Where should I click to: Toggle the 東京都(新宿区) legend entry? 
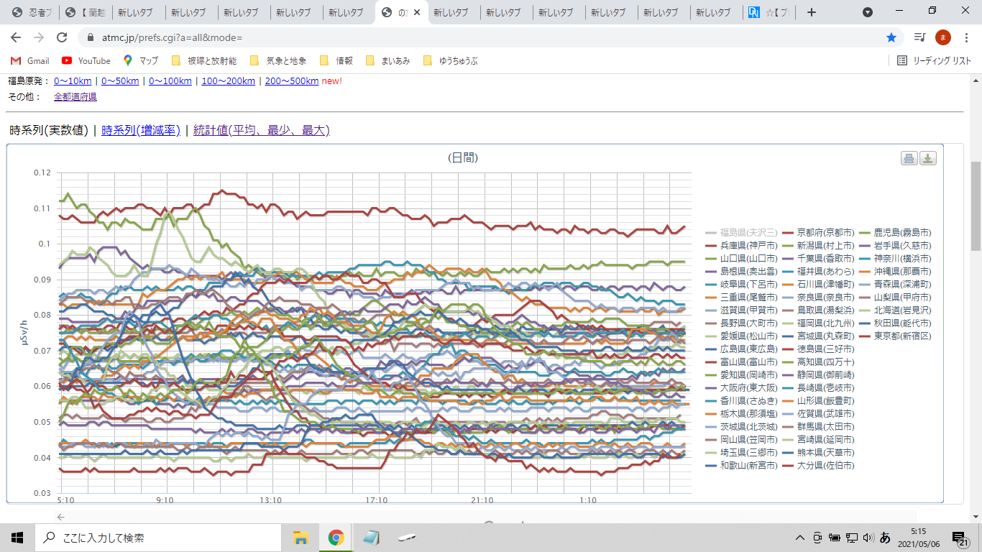point(895,336)
